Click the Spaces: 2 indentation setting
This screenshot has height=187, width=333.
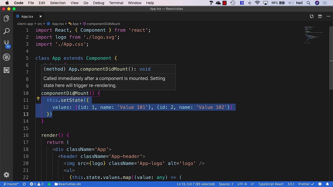tap(226, 184)
